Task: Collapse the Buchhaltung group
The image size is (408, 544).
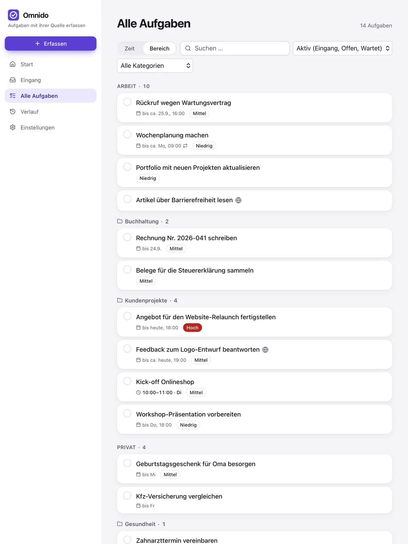Action: [x=143, y=221]
